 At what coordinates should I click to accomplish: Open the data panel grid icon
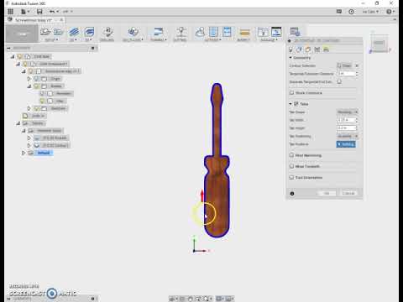11,12
